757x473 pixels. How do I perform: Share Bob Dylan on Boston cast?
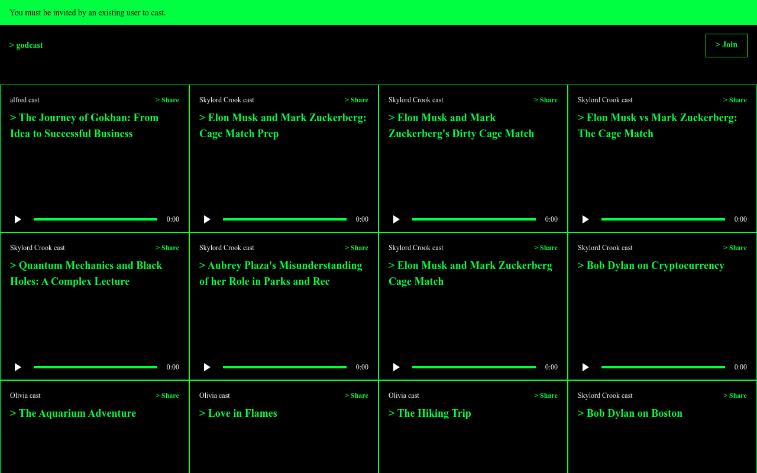[x=735, y=396]
